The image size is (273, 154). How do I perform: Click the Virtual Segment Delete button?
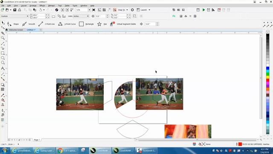(123, 24)
